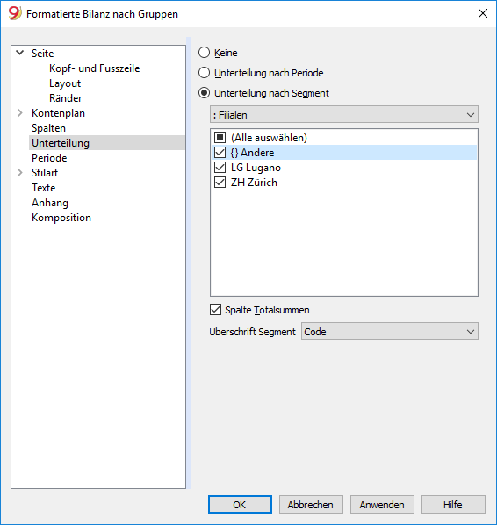497x525 pixels.
Task: Go to the Komposition section
Action: pos(61,218)
